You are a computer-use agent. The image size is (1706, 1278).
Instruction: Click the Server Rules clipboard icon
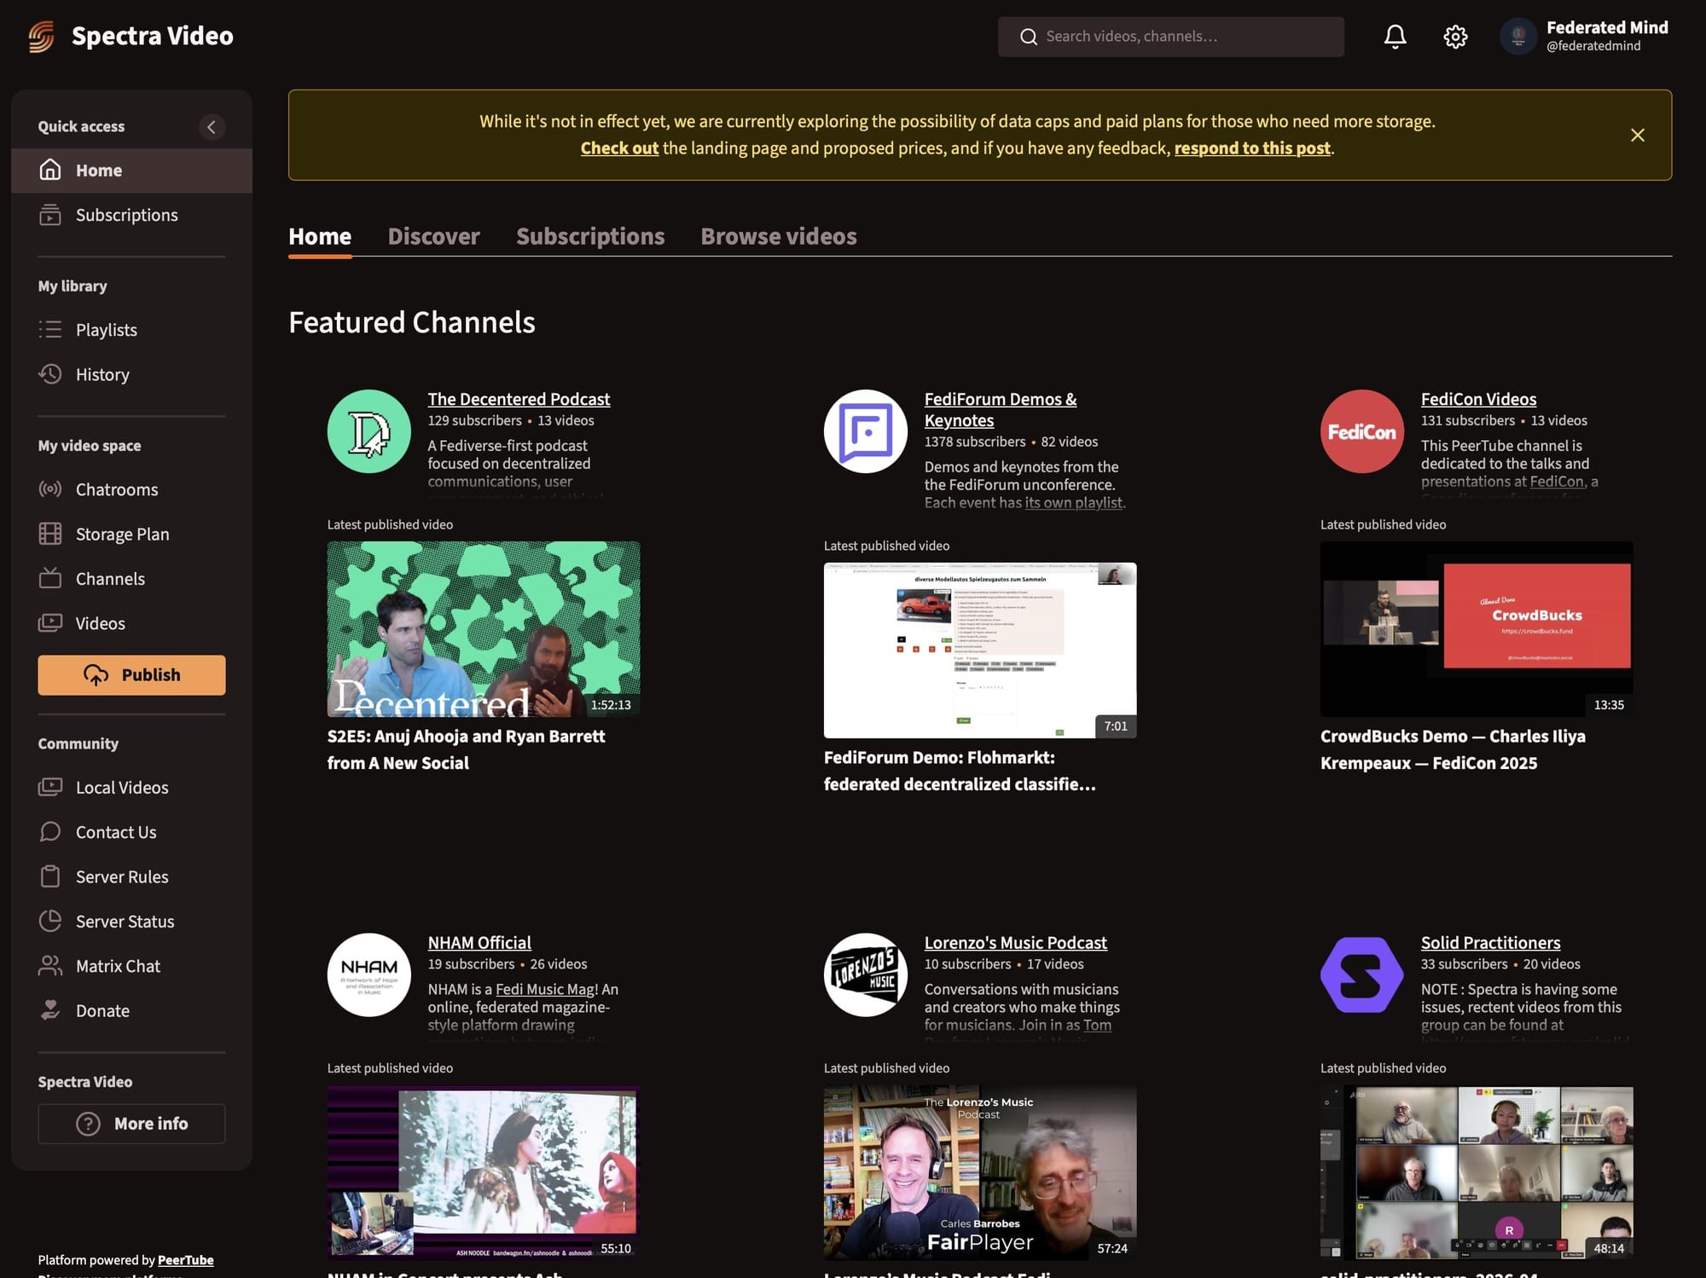coord(50,876)
